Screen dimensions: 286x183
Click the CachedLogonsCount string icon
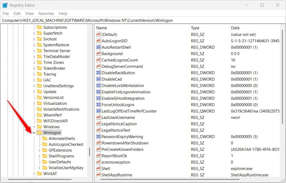pyautogui.click(x=98, y=60)
